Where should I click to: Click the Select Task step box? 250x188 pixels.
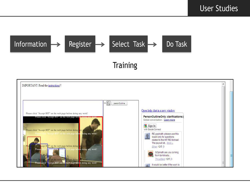point(129,44)
